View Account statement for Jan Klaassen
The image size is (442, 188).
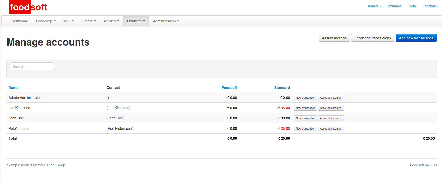331,108
